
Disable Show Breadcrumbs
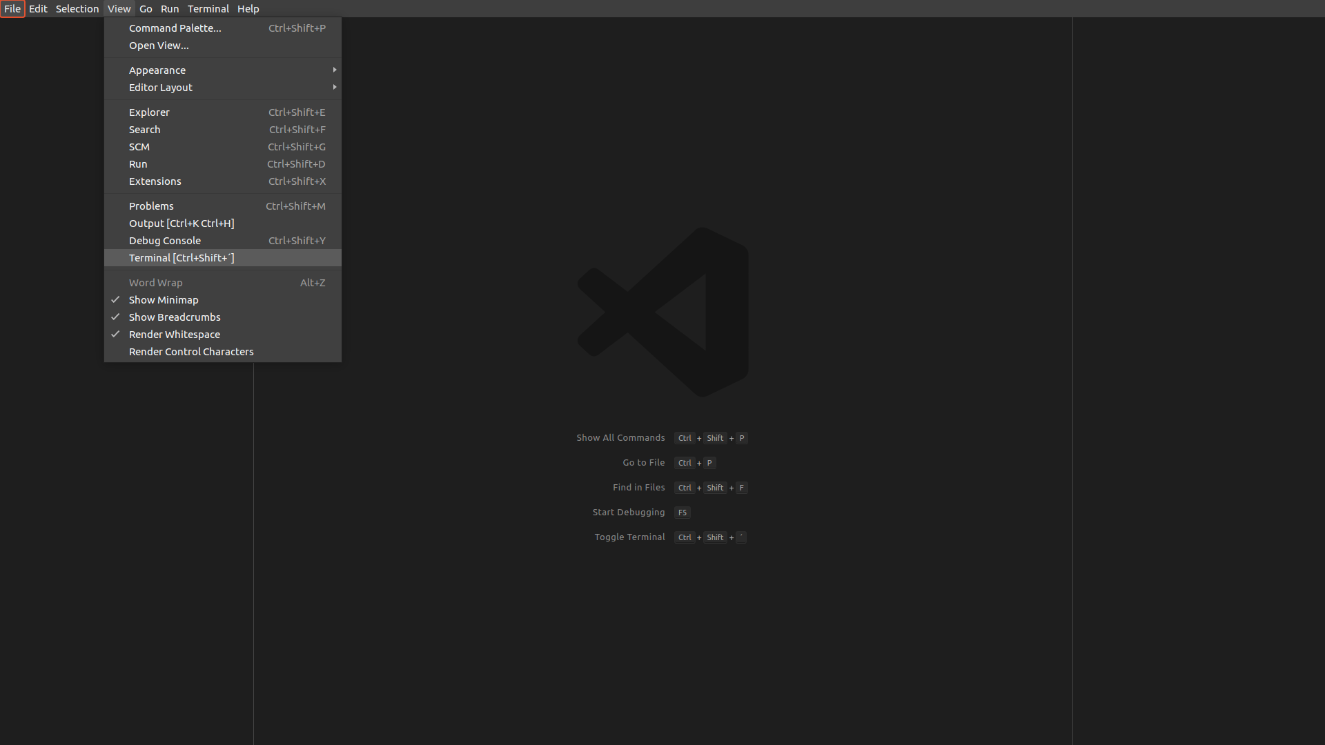[x=175, y=317]
